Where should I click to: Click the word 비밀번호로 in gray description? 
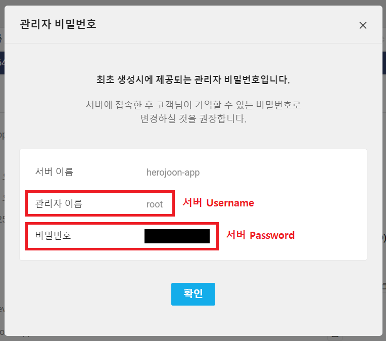pyautogui.click(x=278, y=105)
